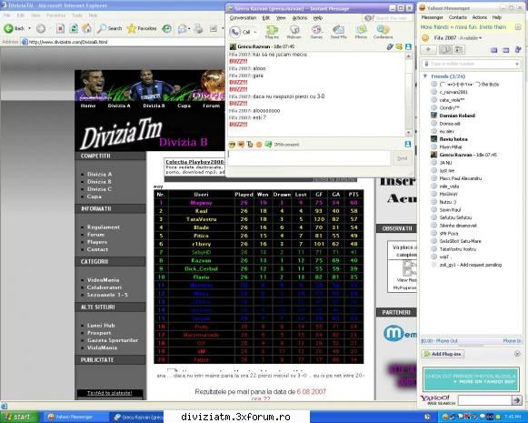The width and height of the screenshot is (528, 423).
Task: Open Divizia A link in site navigation bar
Action: point(119,106)
